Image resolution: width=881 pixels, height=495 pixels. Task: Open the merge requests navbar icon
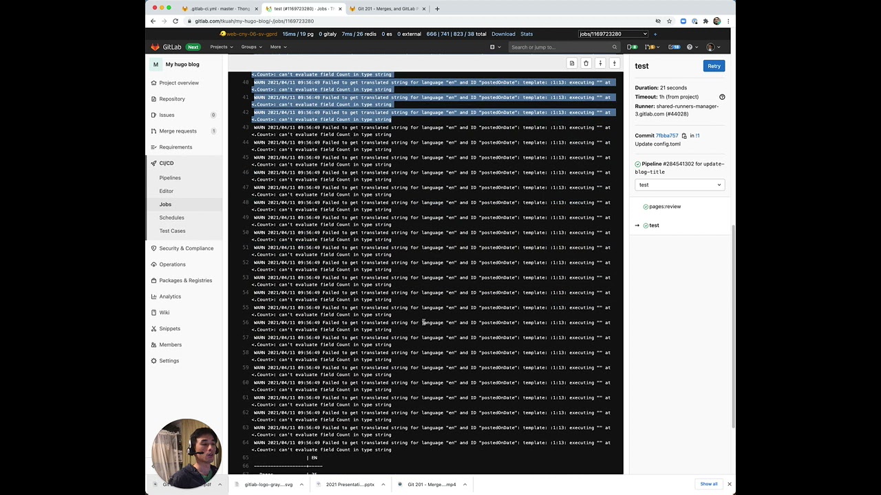click(x=650, y=47)
